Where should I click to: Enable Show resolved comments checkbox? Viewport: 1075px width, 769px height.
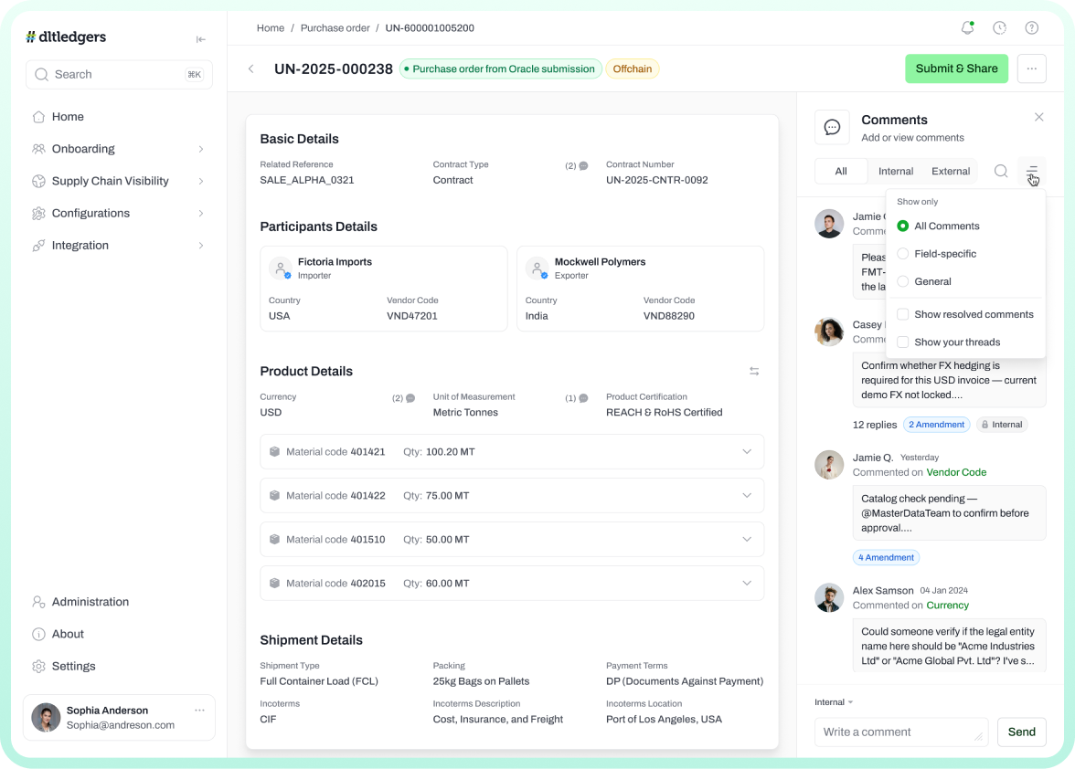click(903, 314)
